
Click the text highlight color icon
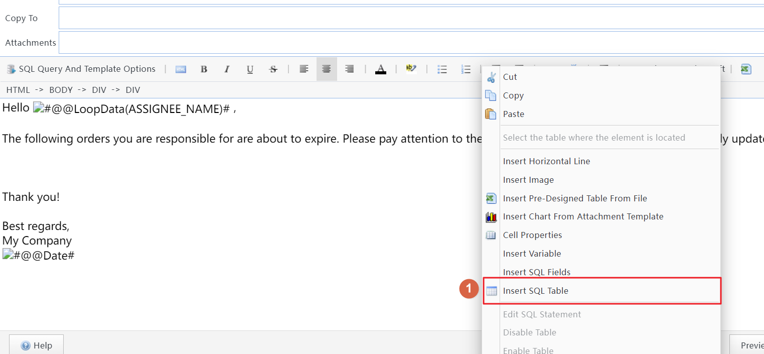tap(411, 69)
